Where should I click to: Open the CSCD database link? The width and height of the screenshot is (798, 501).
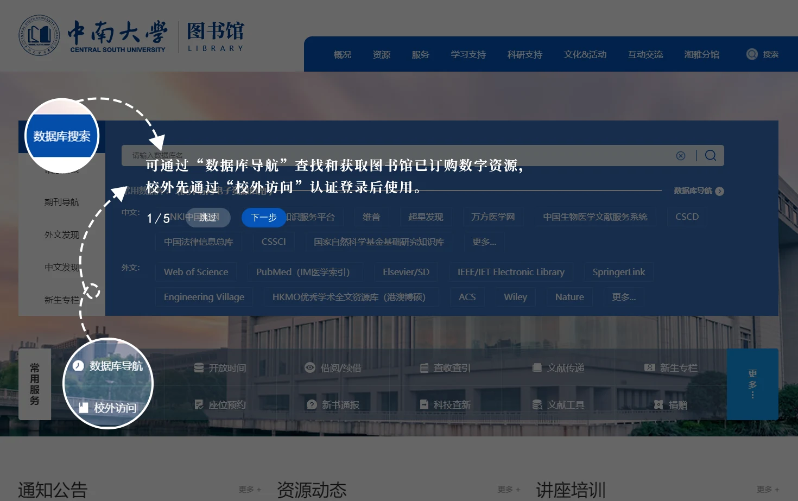click(687, 217)
